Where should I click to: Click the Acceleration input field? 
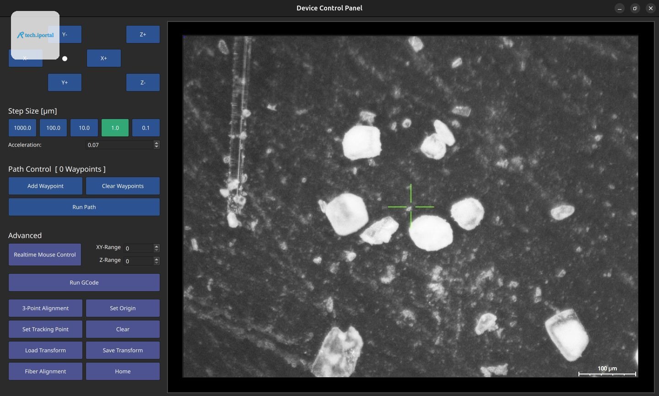pos(120,145)
